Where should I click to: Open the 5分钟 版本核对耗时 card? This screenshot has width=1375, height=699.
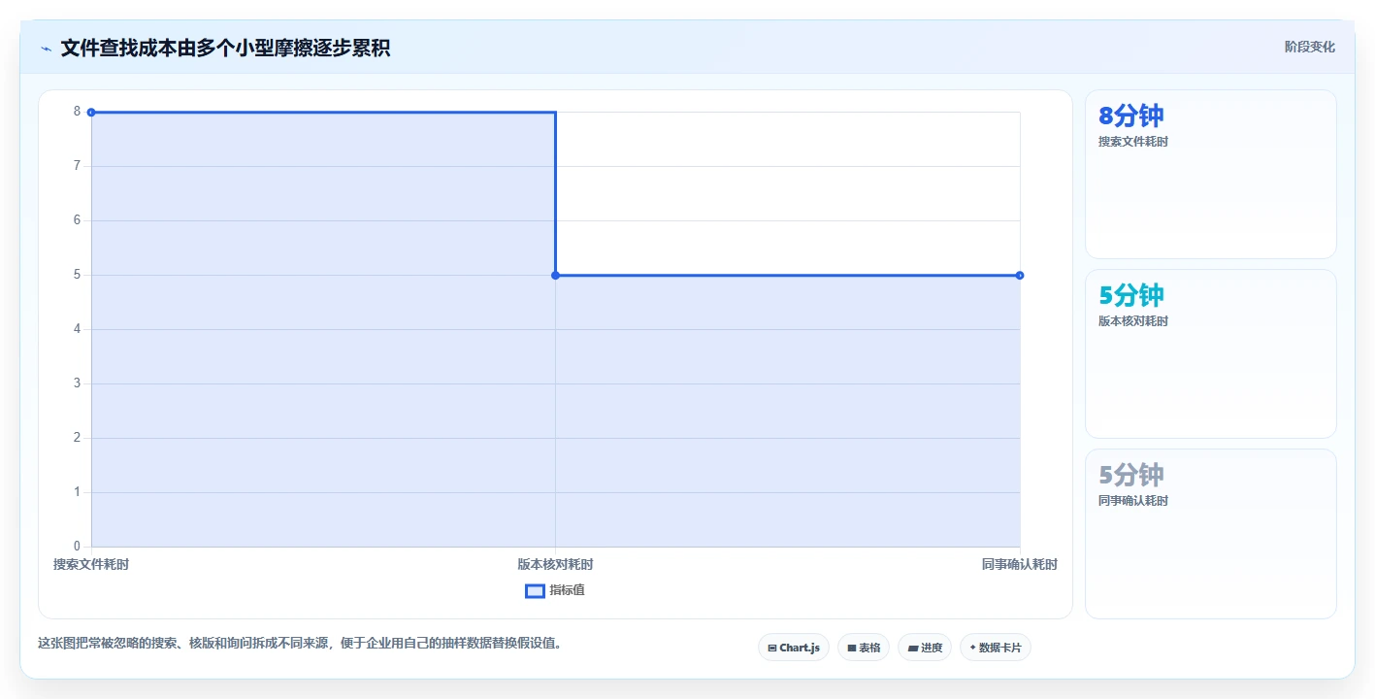point(1211,354)
